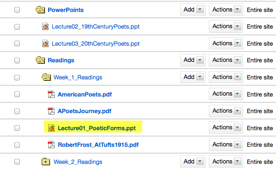Image resolution: width=276 pixels, height=169 pixels.
Task: Collapse the Week_1_Readings open folder icon
Action: click(46, 77)
